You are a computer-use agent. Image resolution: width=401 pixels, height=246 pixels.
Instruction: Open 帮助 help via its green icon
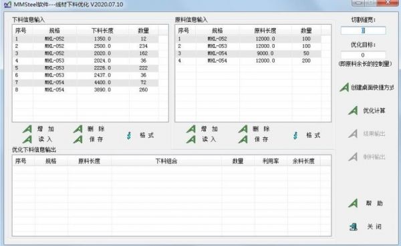tap(353, 203)
